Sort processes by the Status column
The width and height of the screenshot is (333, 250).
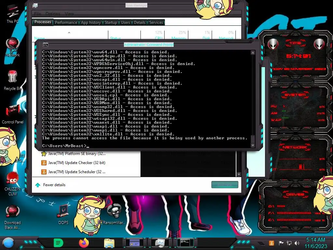tap(125, 35)
